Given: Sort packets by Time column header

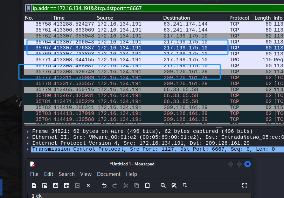Looking at the screenshot, I should tap(74, 18).
